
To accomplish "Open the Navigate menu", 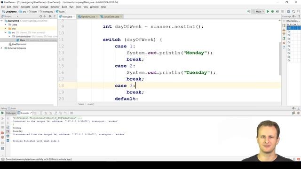I will coord(25,7).
